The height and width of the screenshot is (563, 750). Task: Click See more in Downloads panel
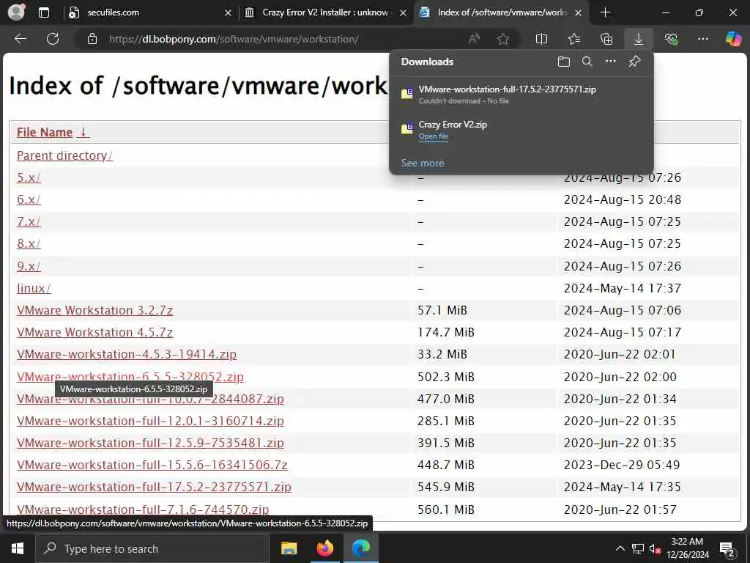pos(423,163)
